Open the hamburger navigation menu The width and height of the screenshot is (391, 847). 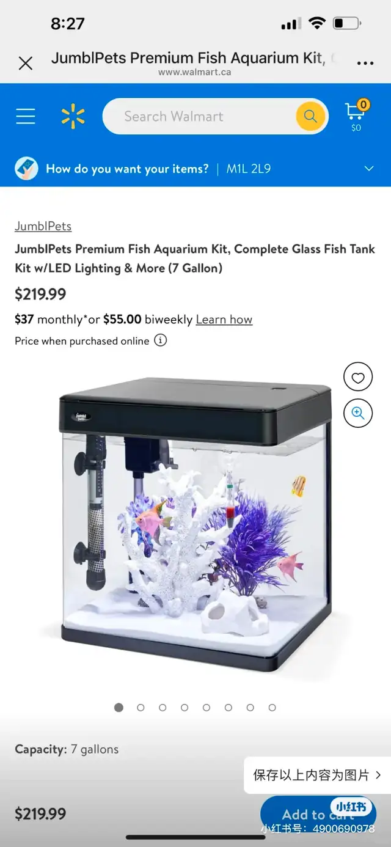[26, 116]
